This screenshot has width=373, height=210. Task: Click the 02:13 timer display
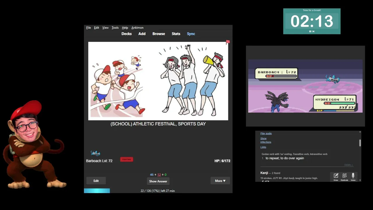pos(312,21)
